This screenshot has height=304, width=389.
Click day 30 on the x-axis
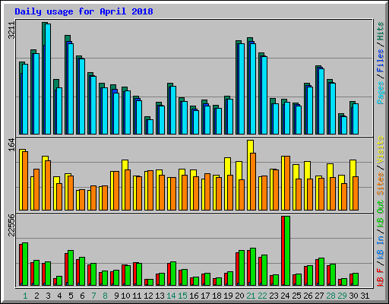tap(353, 296)
